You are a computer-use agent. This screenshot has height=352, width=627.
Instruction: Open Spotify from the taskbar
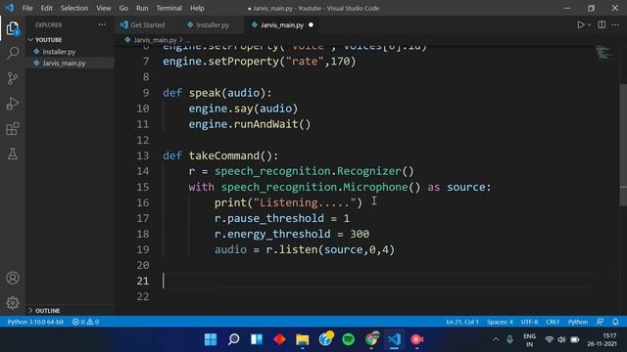coord(349,339)
